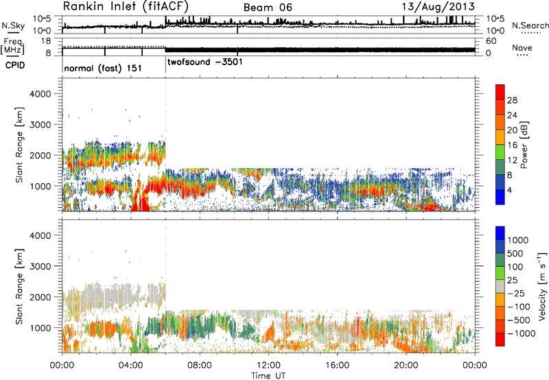Click the 'Rankin Inlet (fitACF)' title text
549x380 pixels.
(x=126, y=7)
